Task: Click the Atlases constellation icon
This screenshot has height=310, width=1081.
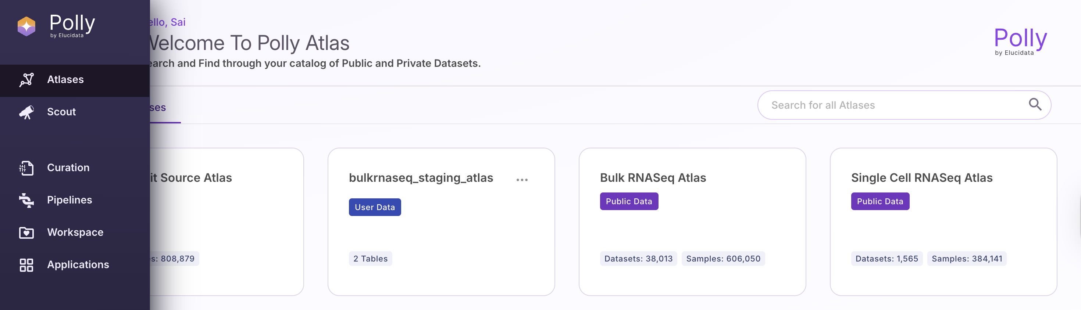Action: point(26,80)
